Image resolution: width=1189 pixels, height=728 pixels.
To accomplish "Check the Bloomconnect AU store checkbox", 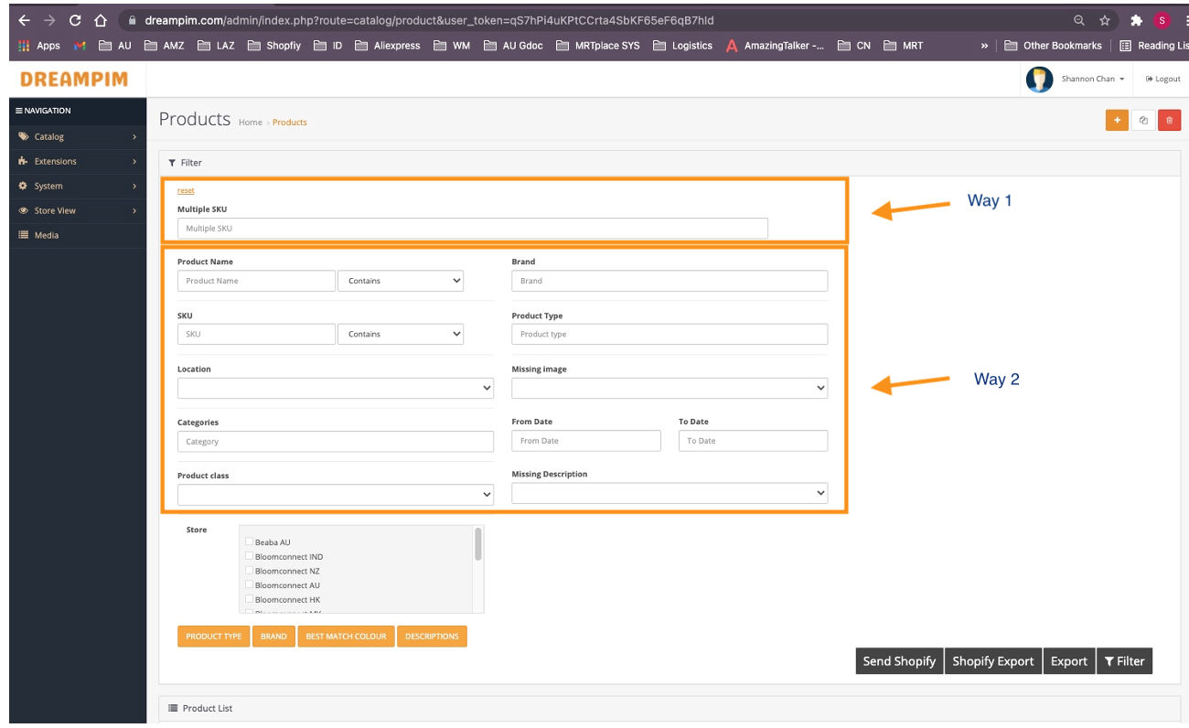I will (x=249, y=584).
